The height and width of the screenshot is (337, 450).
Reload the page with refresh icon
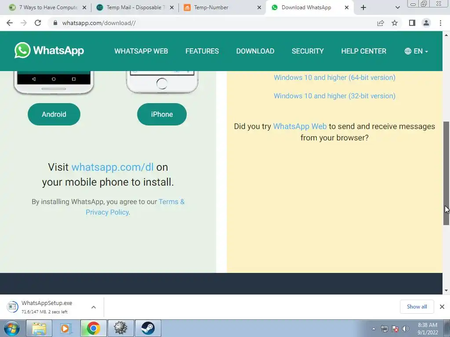38,23
